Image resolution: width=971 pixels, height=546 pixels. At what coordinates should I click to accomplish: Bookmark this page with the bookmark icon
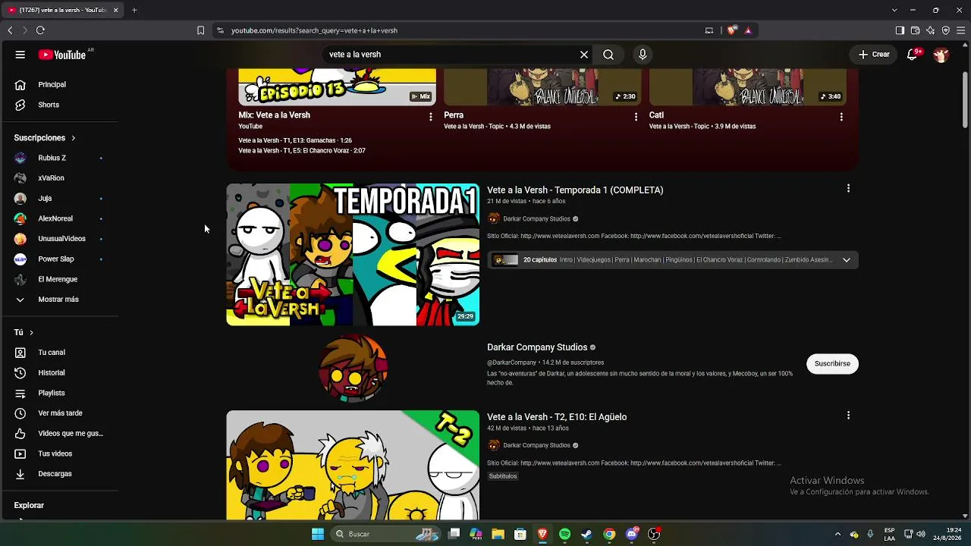200,30
